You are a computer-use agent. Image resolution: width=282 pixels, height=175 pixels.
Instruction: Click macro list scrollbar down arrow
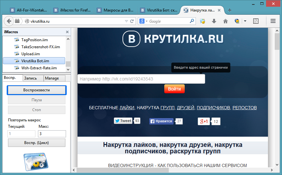(68, 69)
